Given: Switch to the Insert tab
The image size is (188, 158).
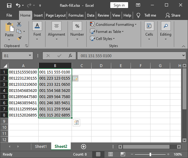Looking at the screenshot, I should pos(38,15).
